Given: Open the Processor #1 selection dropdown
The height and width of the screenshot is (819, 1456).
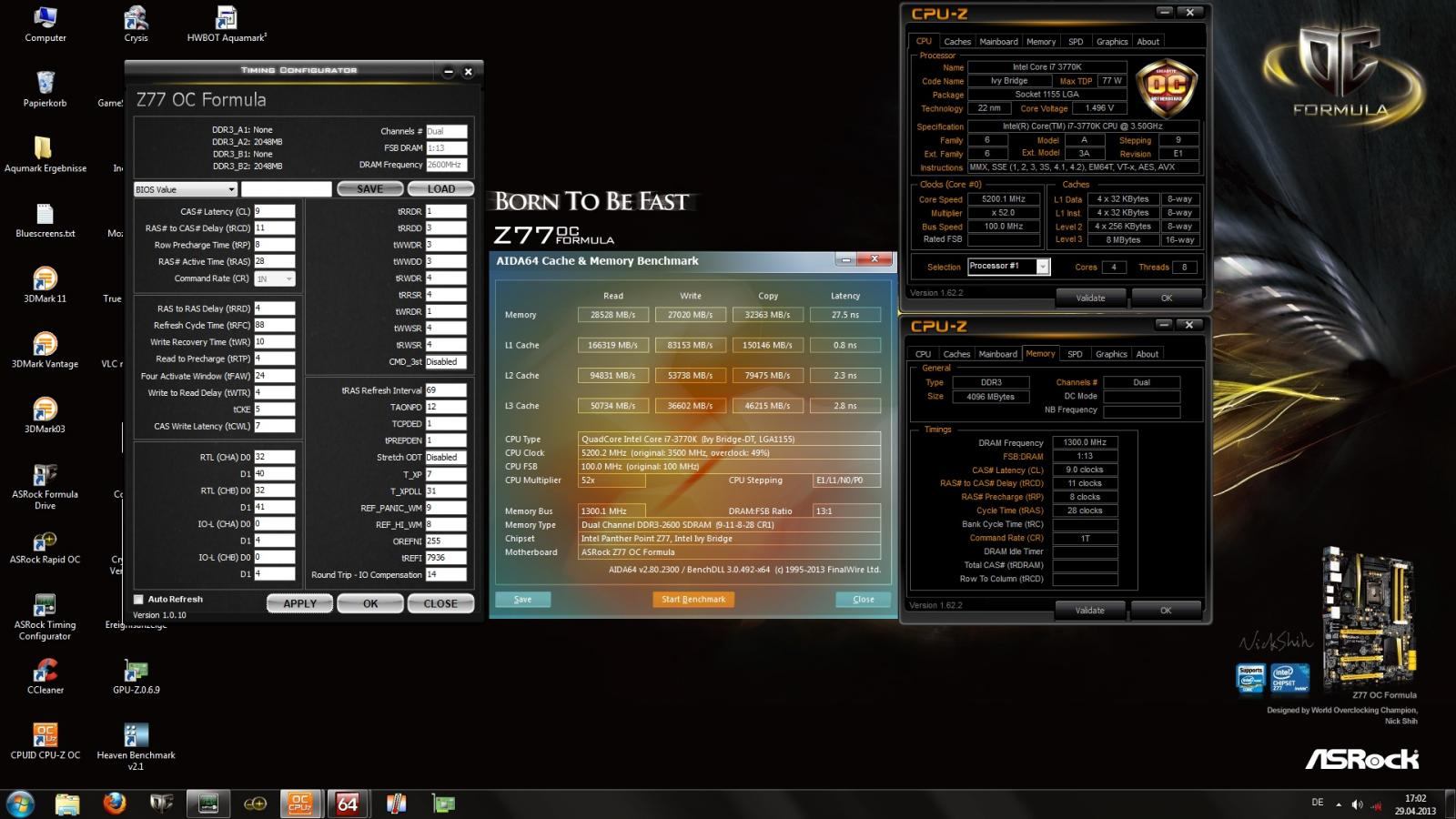Looking at the screenshot, I should 1007,267.
